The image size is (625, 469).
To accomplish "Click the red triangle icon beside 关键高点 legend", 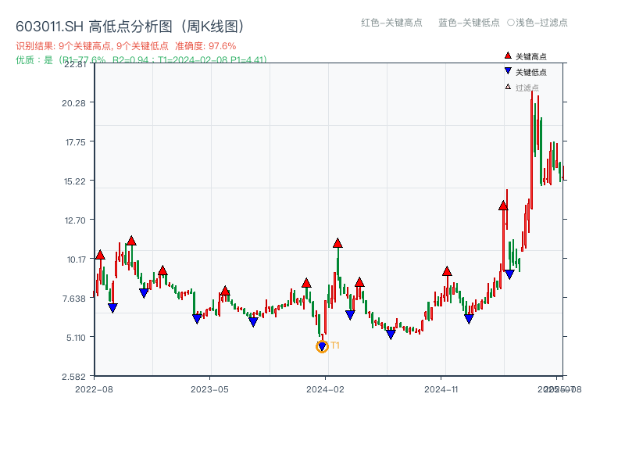I will tap(507, 55).
